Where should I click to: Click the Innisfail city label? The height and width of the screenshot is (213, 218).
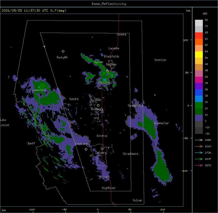[x=105, y=82]
